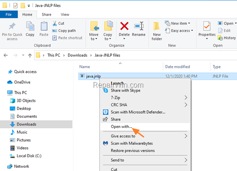This screenshot has height=171, width=237.
Task: Expand Give access to submenu
Action: (145, 136)
